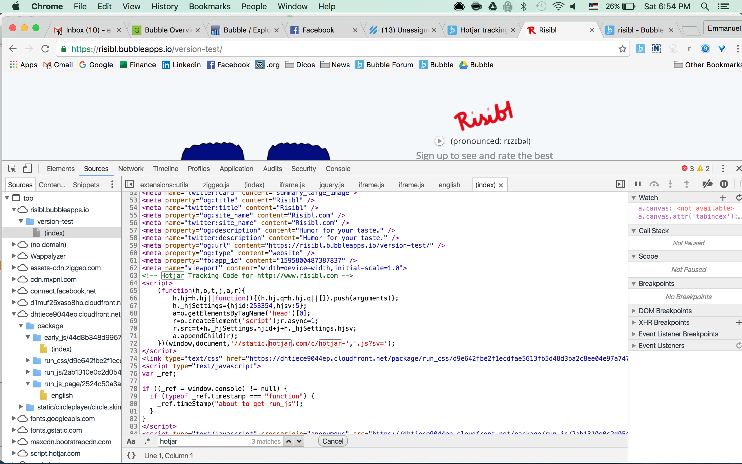The height and width of the screenshot is (464, 742).
Task: Reload the page with the refresh icon
Action: [46, 49]
